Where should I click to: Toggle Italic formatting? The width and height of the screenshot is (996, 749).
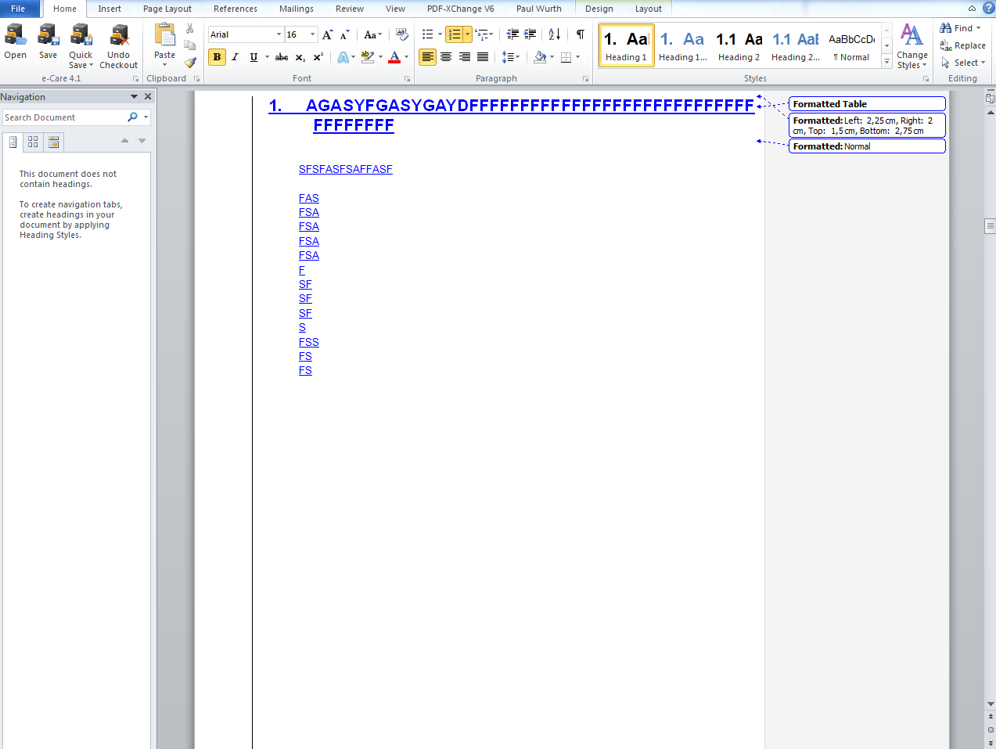(x=235, y=57)
